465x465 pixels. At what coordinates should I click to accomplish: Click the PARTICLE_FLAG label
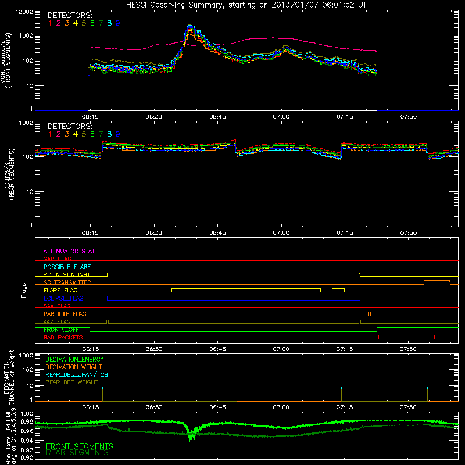tap(65, 313)
